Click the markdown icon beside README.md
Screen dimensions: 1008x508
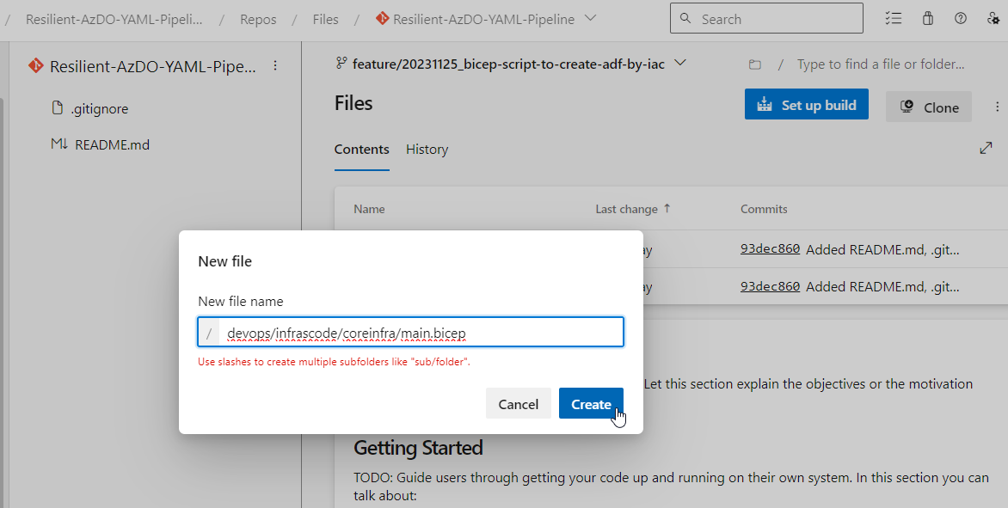pyautogui.click(x=58, y=144)
